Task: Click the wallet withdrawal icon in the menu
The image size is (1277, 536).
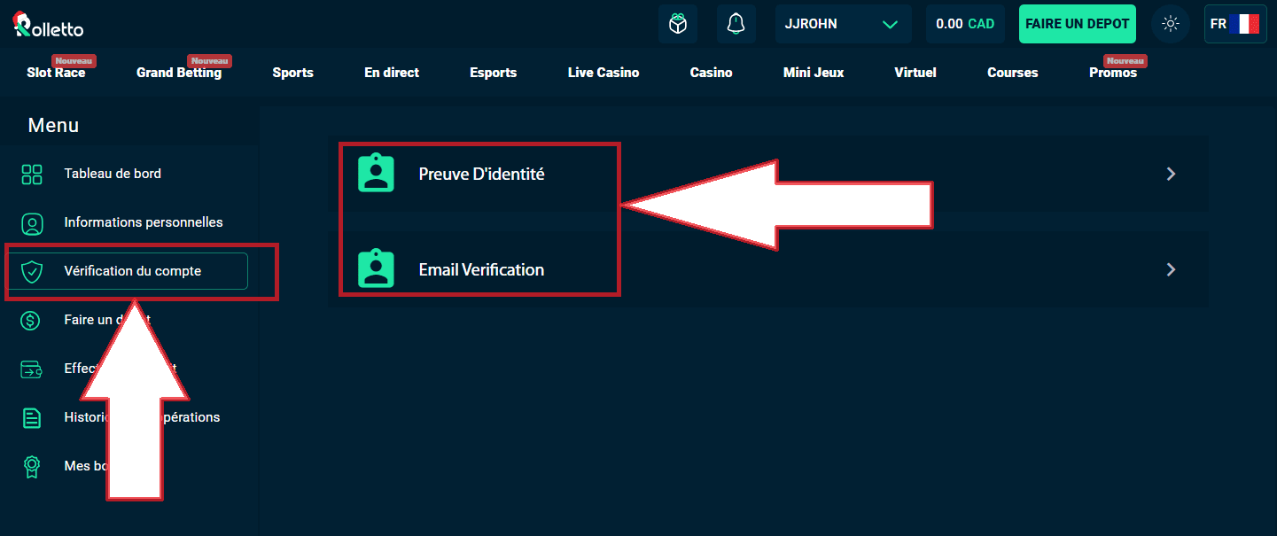Action: pyautogui.click(x=31, y=369)
